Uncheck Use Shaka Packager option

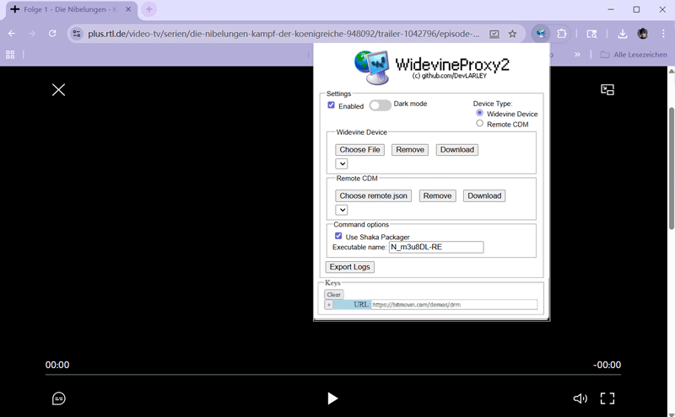click(x=338, y=237)
